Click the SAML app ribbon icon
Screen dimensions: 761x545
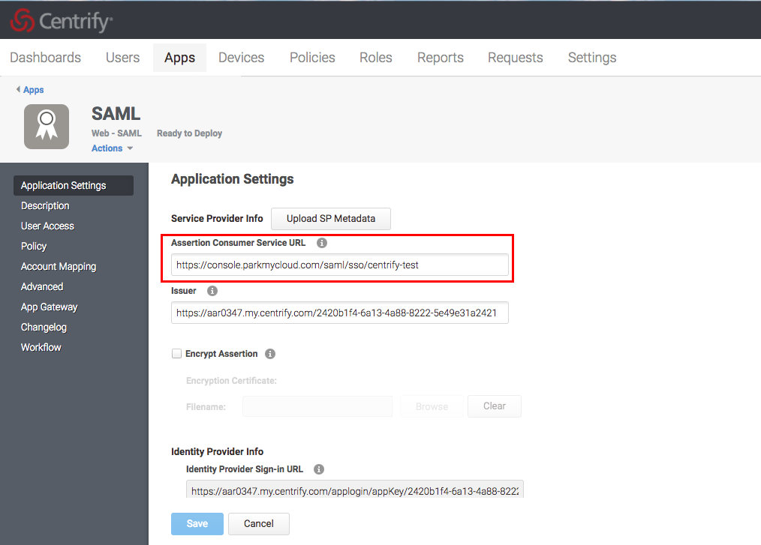[x=47, y=127]
